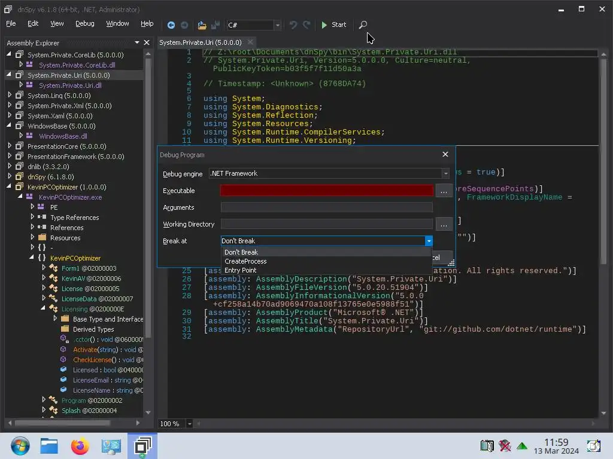
Task: Click the Save All toolbar icon
Action: 216,25
